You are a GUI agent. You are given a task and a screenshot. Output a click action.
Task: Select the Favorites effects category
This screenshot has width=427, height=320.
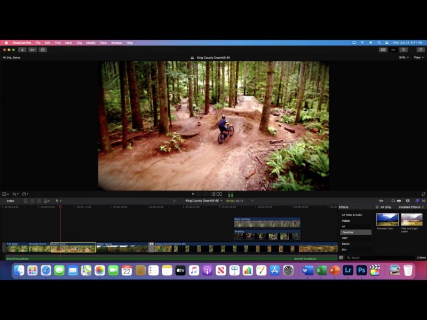355,233
